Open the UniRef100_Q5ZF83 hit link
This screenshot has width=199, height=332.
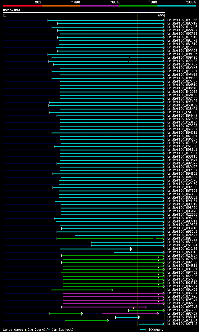click(182, 98)
